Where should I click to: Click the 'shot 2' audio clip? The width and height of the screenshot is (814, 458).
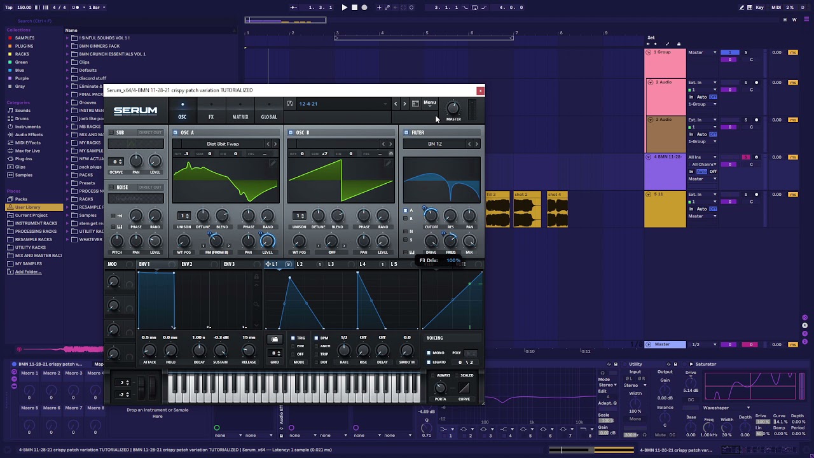click(527, 209)
